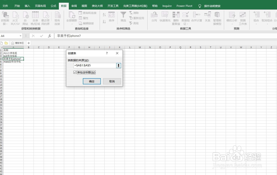277x175 pixels.
Task: Click the formula bar cancel X icon
Action: (33, 36)
